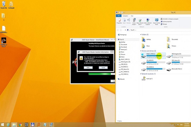This screenshot has width=191, height=127.
Task: Open recent locations dropdown near Forward arrow
Action: [123, 30]
